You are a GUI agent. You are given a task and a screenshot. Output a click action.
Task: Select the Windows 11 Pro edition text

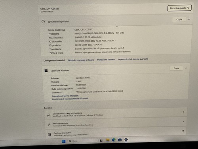click(83, 78)
